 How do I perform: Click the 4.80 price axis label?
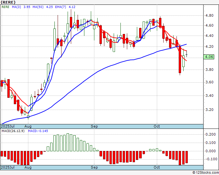coord(209,15)
